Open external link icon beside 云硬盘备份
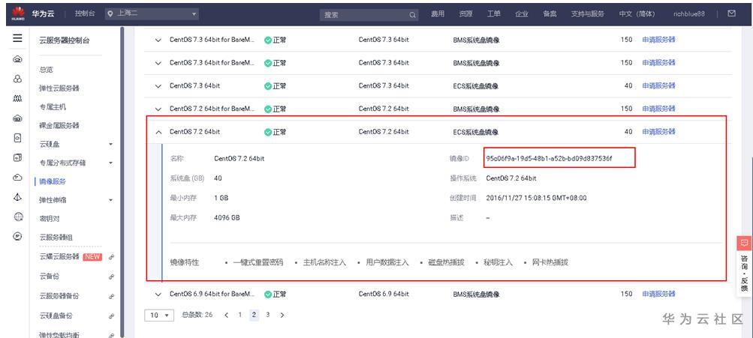The height and width of the screenshot is (338, 753). pyautogui.click(x=111, y=316)
